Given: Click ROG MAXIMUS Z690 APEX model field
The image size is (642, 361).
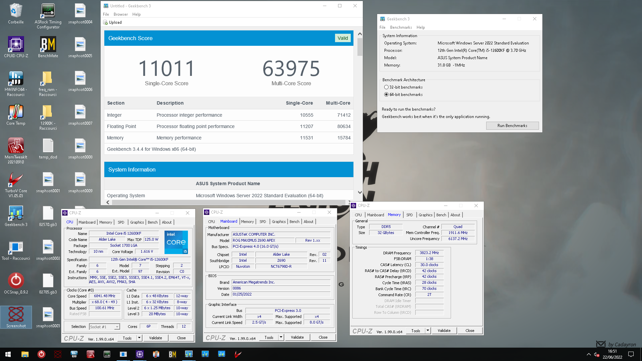Looking at the screenshot, I should pyautogui.click(x=263, y=240).
